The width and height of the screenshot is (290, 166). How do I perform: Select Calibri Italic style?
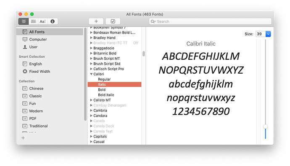pyautogui.click(x=114, y=84)
